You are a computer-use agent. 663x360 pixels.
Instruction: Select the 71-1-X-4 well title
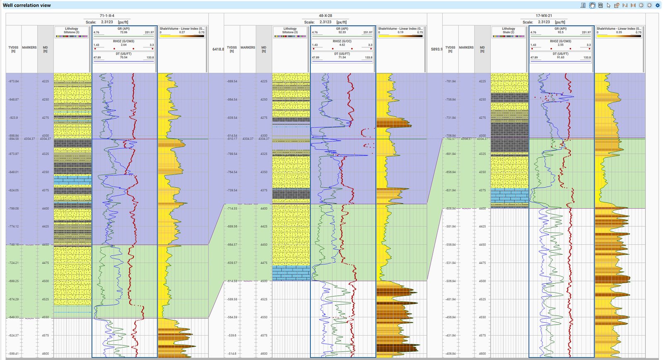(107, 16)
